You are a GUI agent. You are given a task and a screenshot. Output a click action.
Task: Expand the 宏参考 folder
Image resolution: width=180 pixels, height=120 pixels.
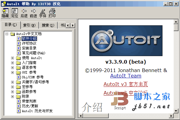(x=12, y=87)
